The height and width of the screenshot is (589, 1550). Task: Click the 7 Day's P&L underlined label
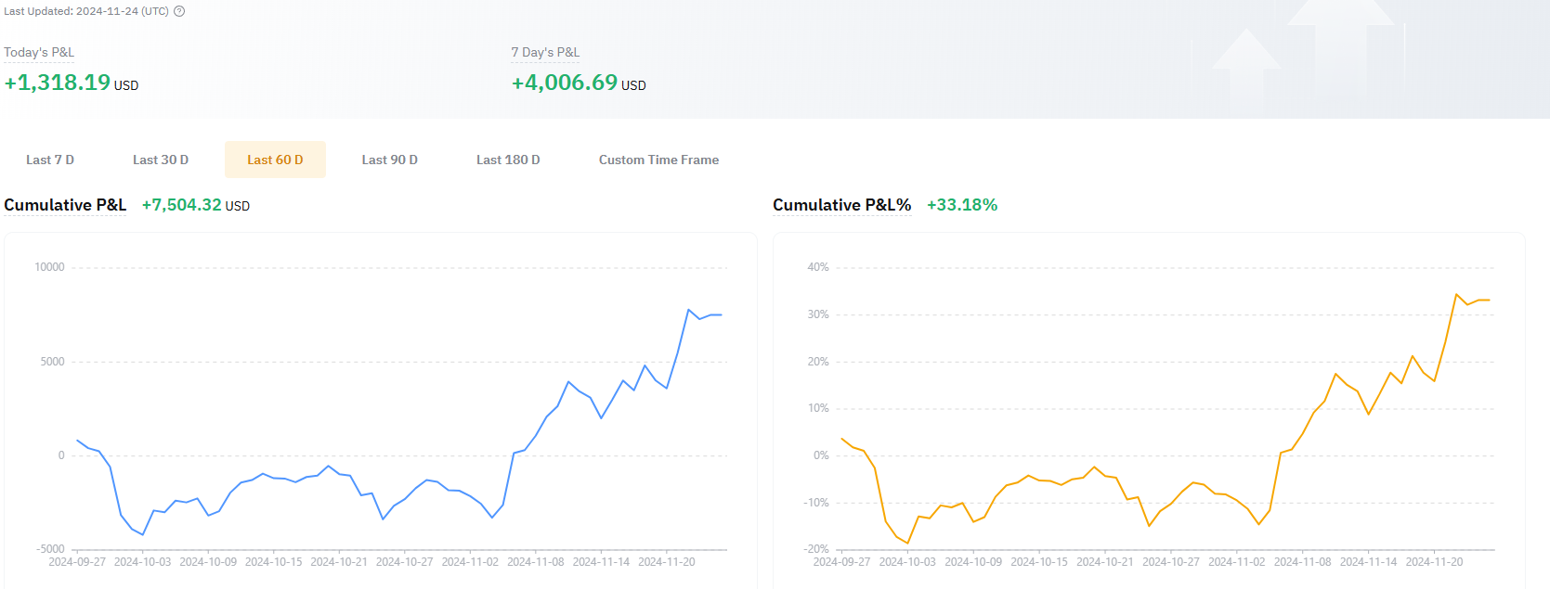coord(545,53)
